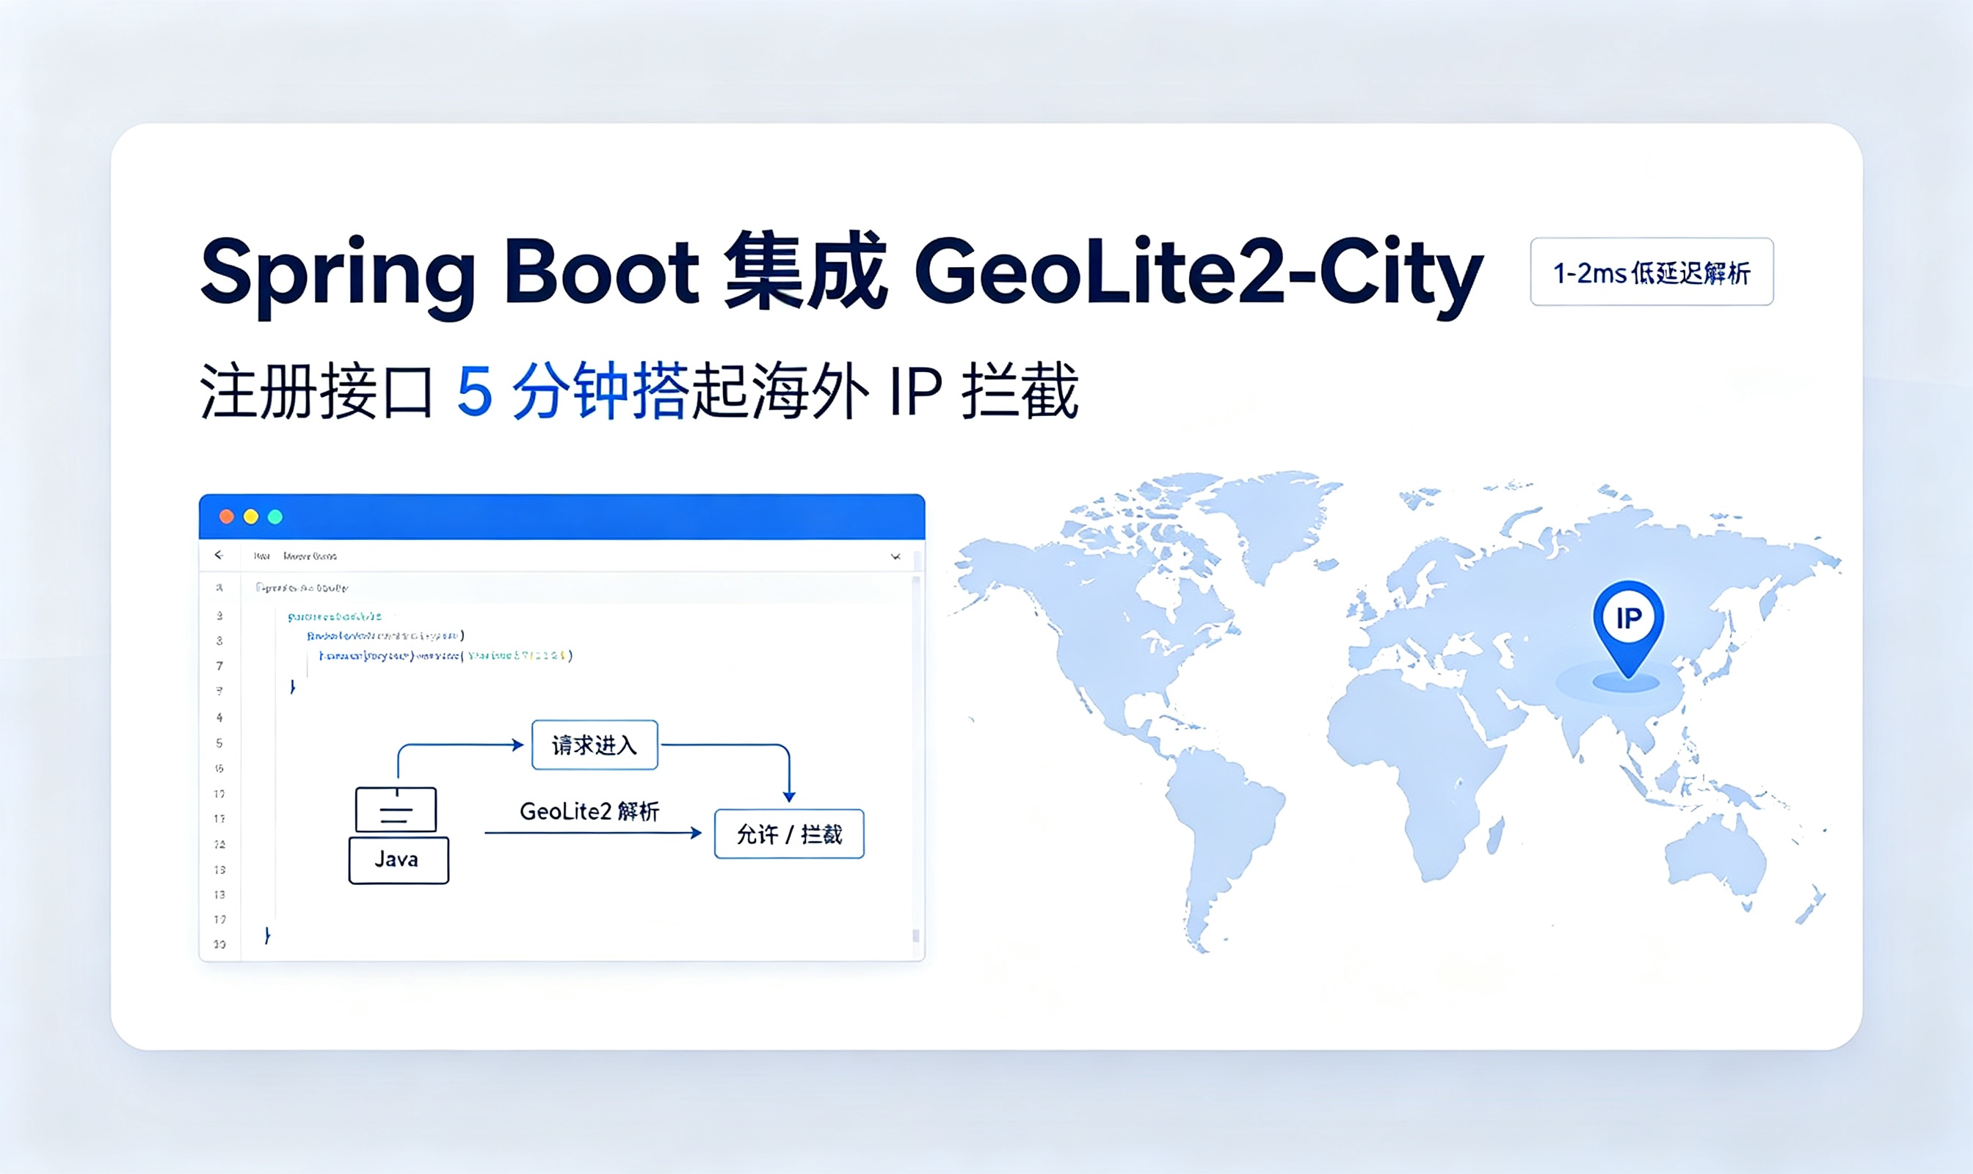Click the IP location pin on the map

[x=1628, y=628]
